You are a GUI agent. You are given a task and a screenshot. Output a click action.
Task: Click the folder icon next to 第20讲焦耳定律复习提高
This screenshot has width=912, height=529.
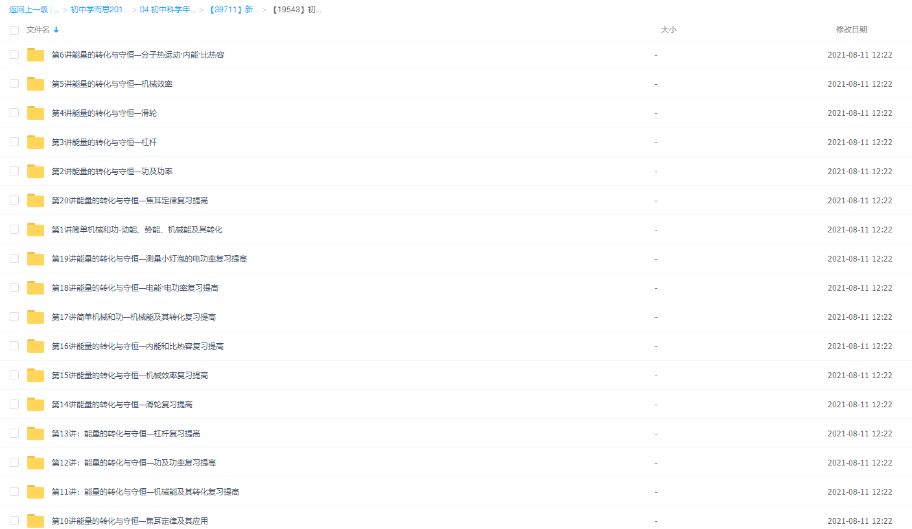point(35,200)
